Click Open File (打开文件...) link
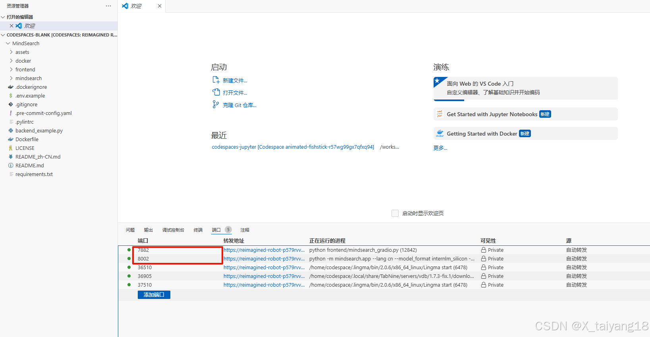The image size is (650, 337). 235,93
